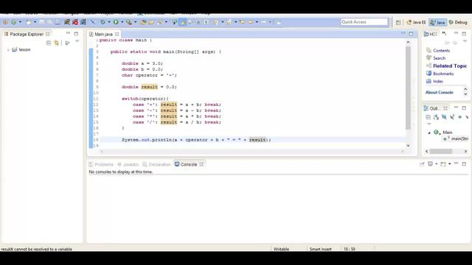The image size is (472, 265).
Task: Maximize the Console view
Action: tap(464, 163)
